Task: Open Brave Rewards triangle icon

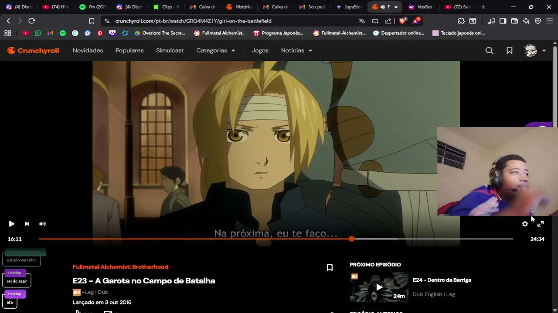Action: 416,20
